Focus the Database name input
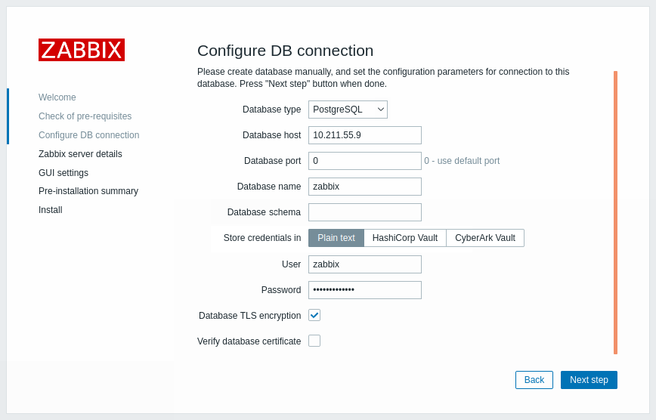Image resolution: width=656 pixels, height=420 pixels. point(365,187)
